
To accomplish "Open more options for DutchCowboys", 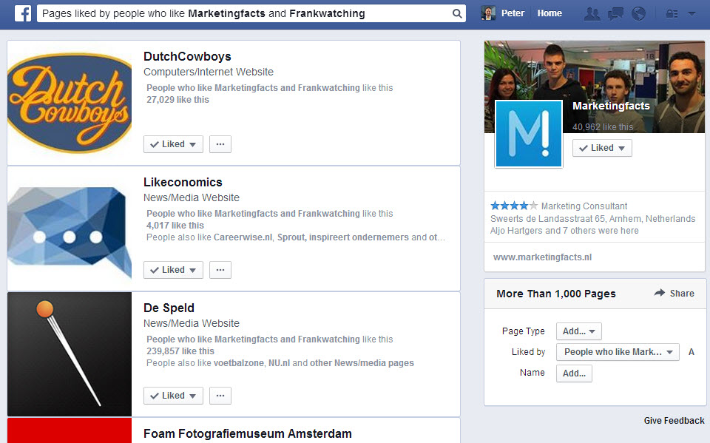I will pyautogui.click(x=220, y=144).
